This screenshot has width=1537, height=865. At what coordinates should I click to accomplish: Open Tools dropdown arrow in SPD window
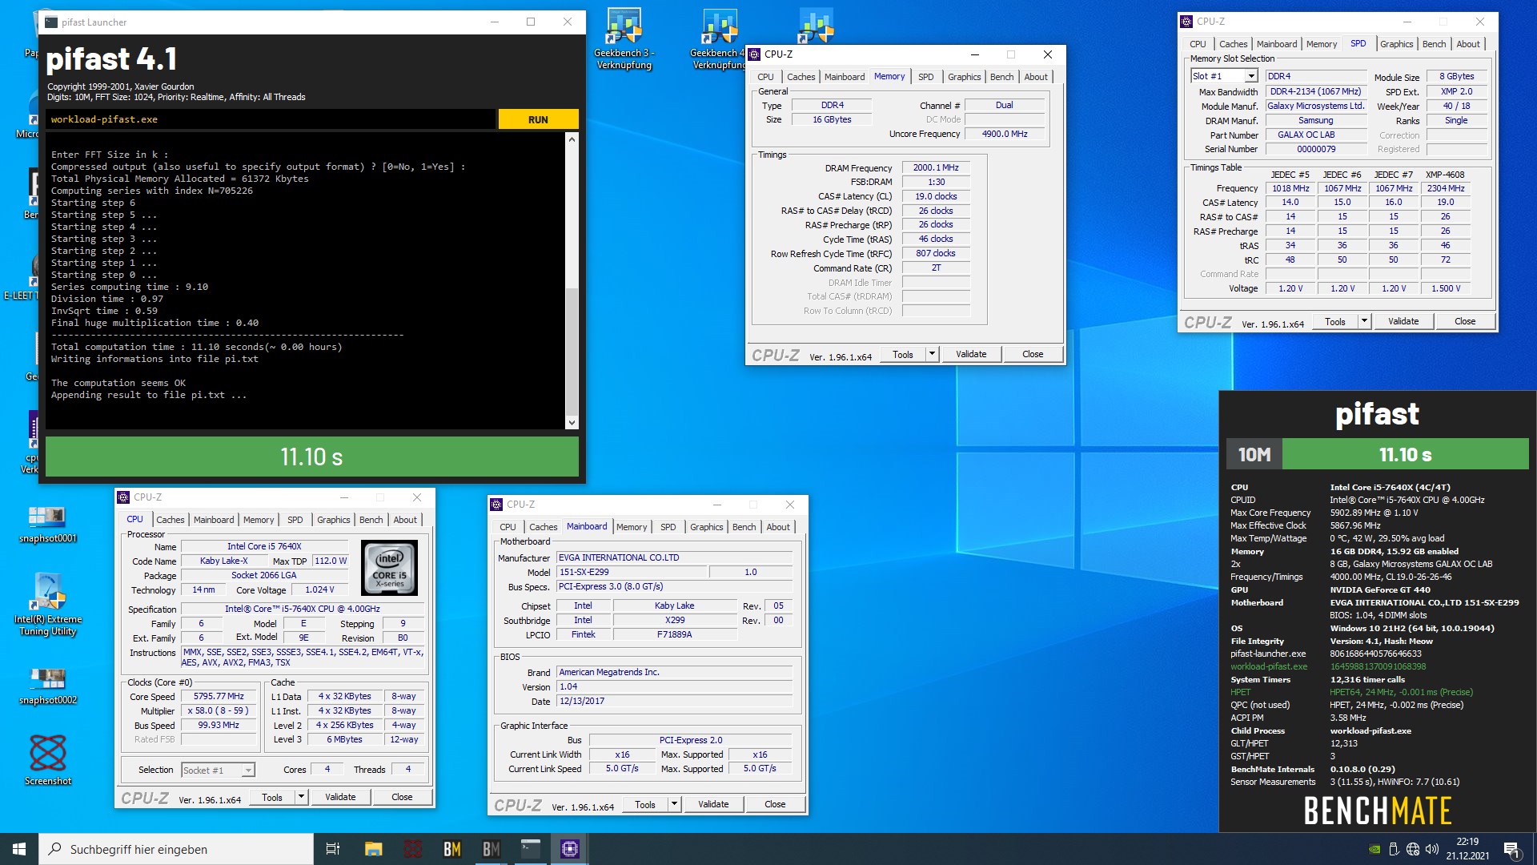coord(1364,321)
